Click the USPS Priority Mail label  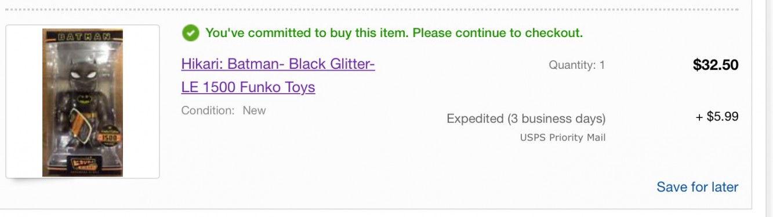click(562, 138)
